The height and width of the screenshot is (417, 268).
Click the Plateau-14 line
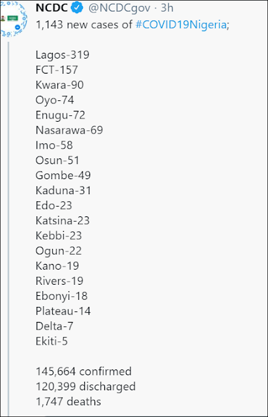point(63,311)
